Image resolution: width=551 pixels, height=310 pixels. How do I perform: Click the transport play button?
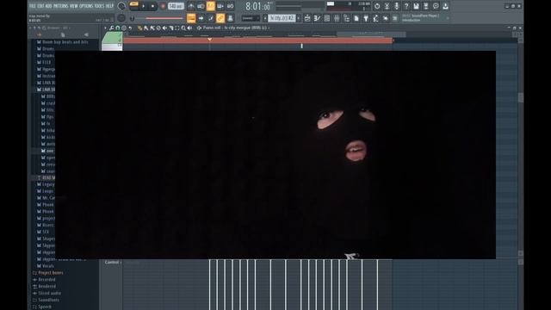point(144,6)
